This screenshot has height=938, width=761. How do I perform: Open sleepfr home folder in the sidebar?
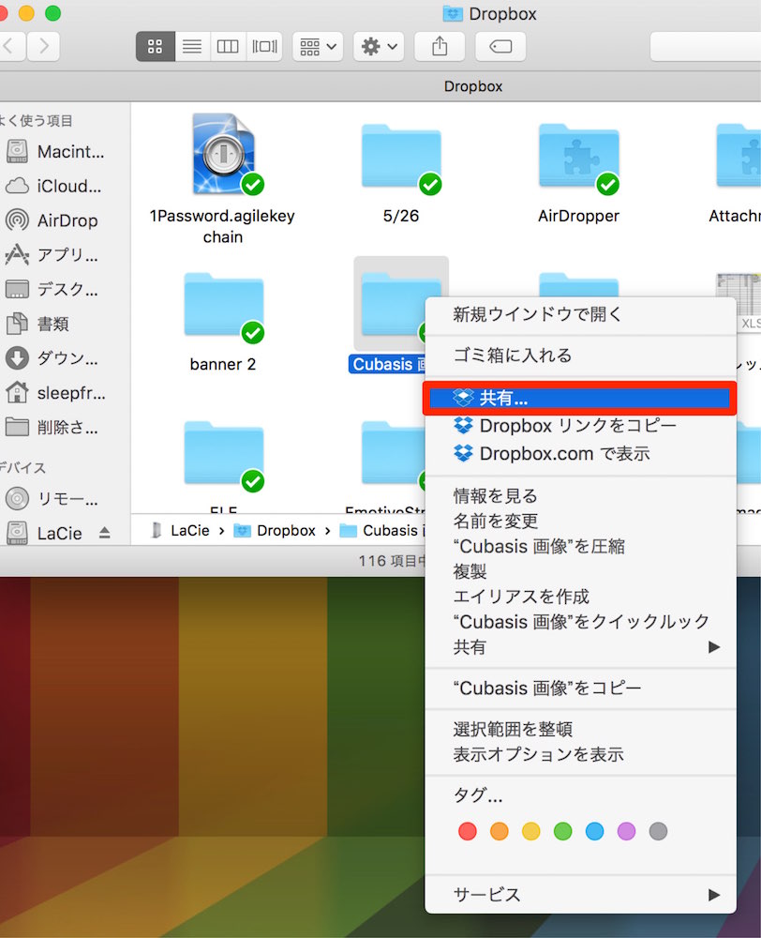(55, 393)
